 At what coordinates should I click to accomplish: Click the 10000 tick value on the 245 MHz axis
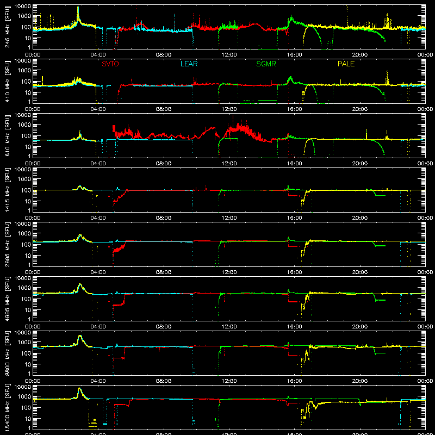click(23, 6)
